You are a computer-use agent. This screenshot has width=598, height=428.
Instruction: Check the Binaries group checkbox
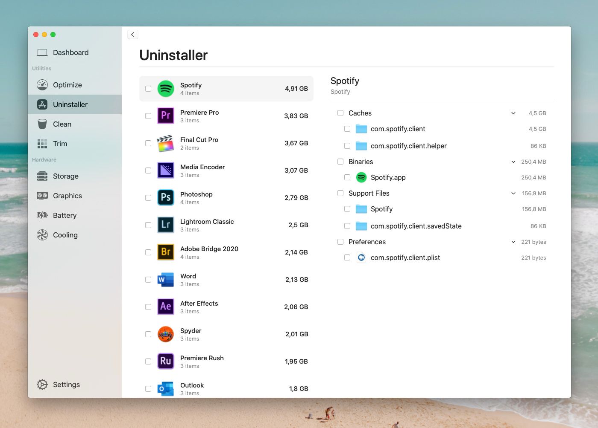(340, 162)
